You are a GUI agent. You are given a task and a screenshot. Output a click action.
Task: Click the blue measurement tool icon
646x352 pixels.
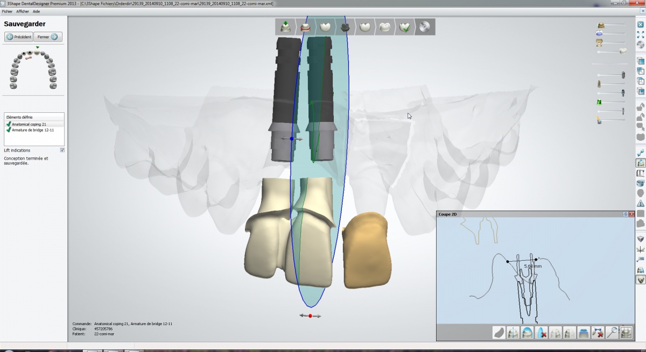click(x=641, y=153)
